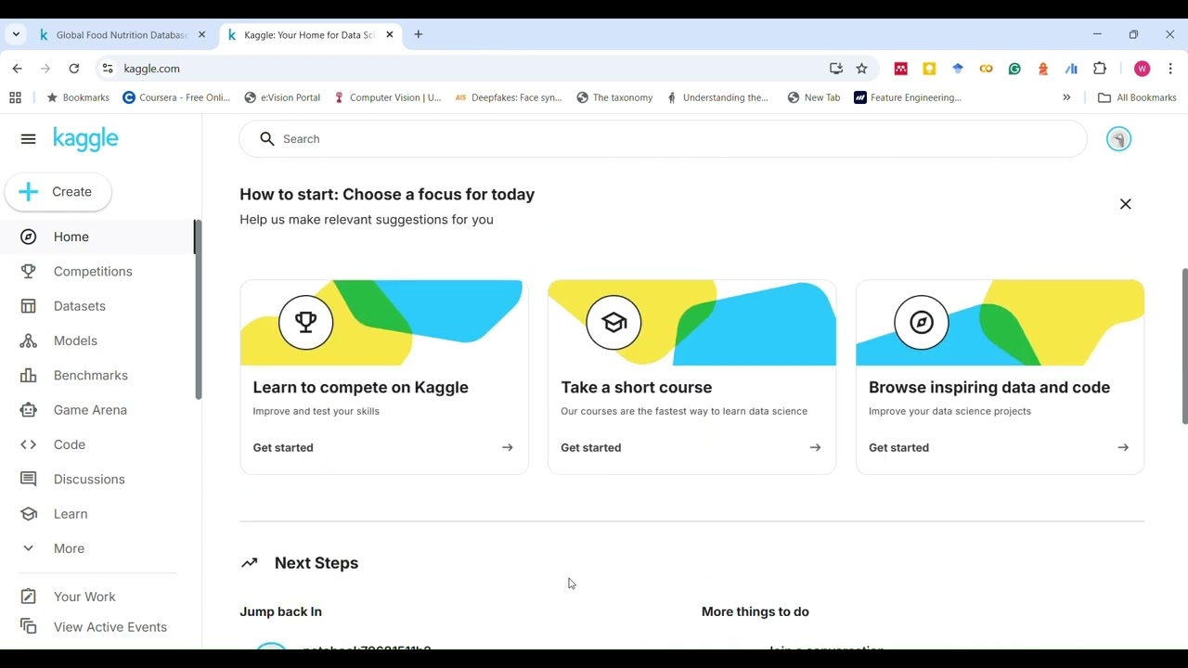View site information for kaggle.com
Image resolution: width=1188 pixels, height=668 pixels.
108,69
